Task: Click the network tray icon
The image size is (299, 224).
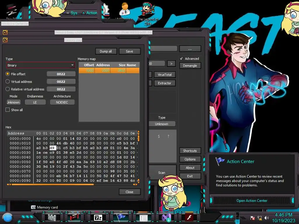Action: (x=260, y=218)
